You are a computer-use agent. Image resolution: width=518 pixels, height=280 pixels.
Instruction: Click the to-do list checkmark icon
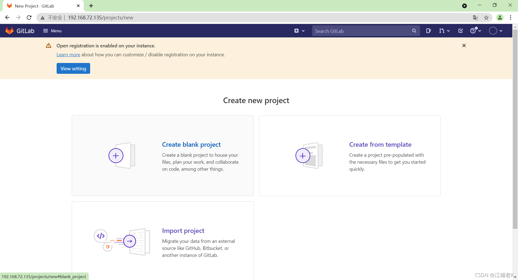pos(460,31)
